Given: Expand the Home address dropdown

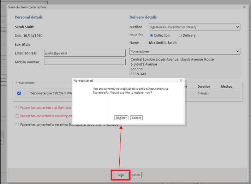Looking at the screenshot, I should pyautogui.click(x=185, y=51).
